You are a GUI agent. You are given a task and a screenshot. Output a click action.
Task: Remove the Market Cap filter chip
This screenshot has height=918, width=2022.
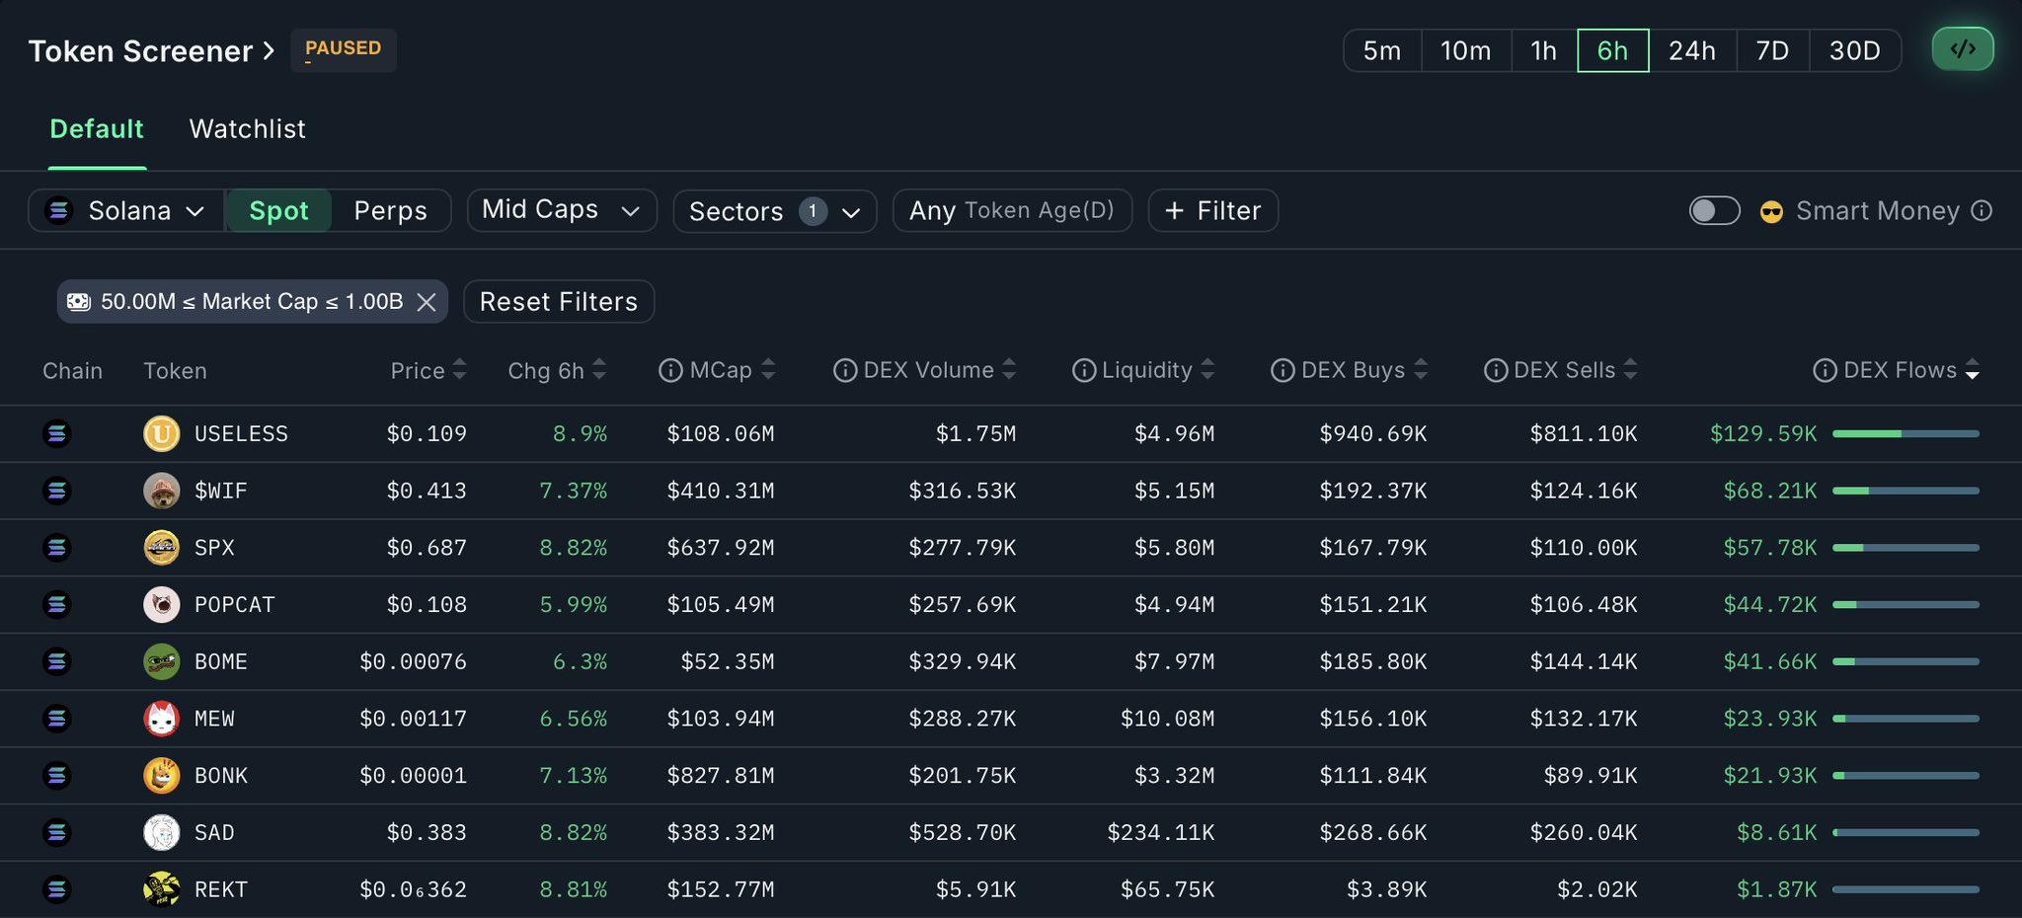(427, 302)
